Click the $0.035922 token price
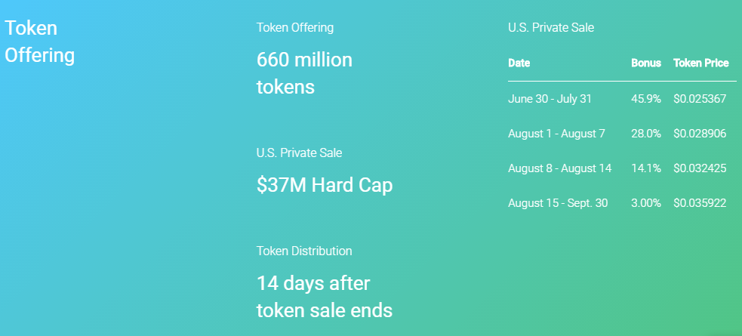742x336 pixels. tap(700, 203)
